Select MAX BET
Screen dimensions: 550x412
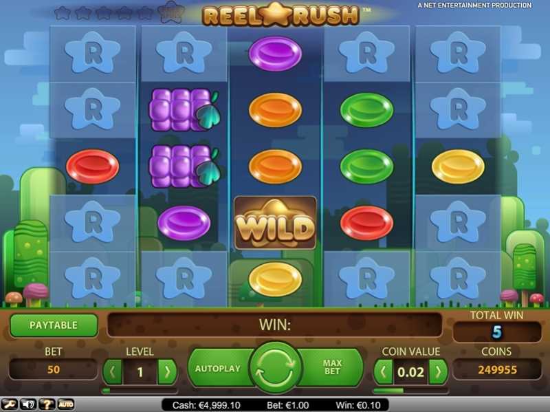coord(331,367)
